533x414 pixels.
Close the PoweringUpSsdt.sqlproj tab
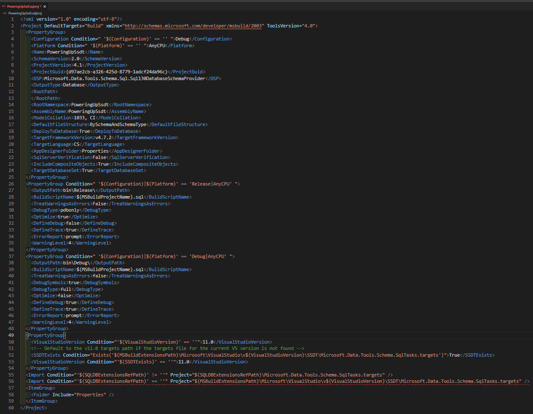(45, 6)
